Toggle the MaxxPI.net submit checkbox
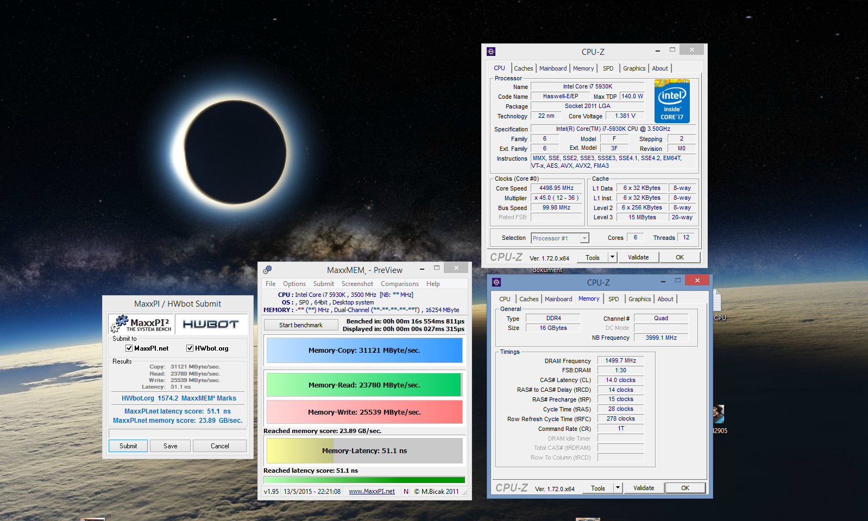The height and width of the screenshot is (521, 868). [x=129, y=348]
